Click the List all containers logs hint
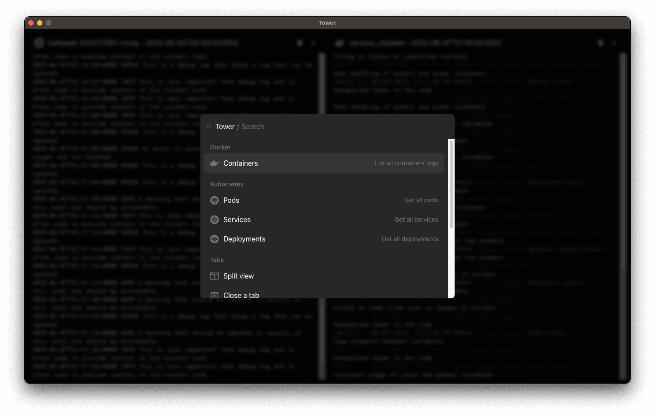The width and height of the screenshot is (655, 416). pyautogui.click(x=407, y=163)
